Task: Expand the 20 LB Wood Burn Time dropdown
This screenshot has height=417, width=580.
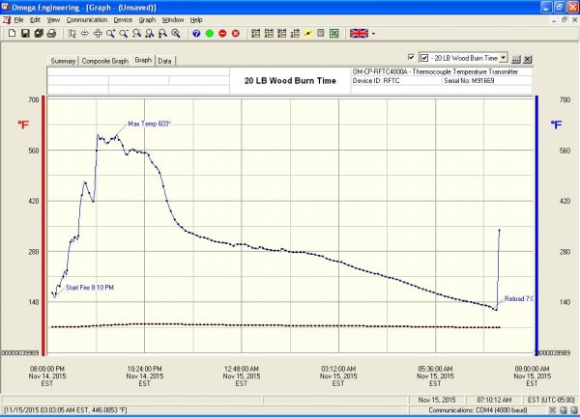Action: coord(504,58)
